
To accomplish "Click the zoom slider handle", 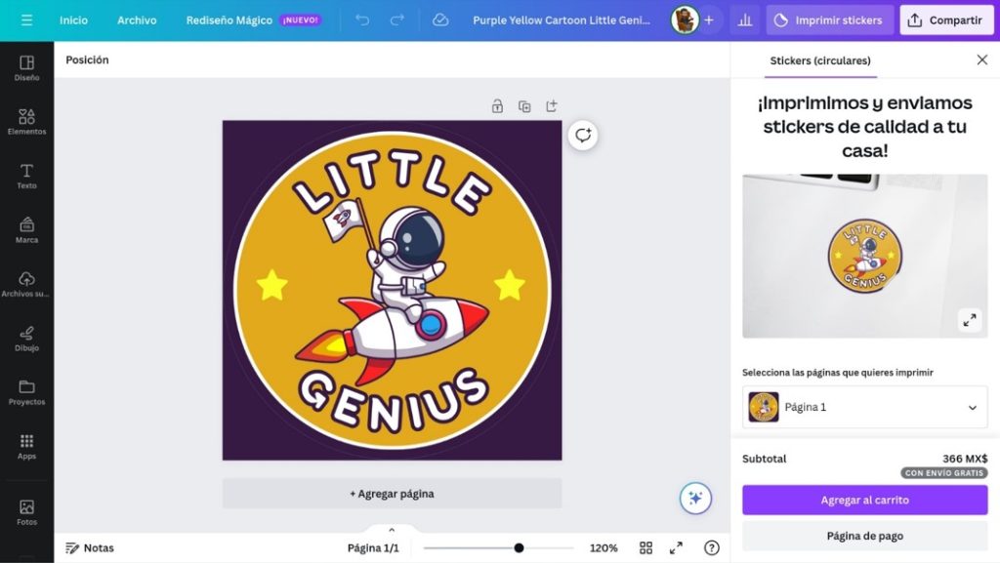I will click(x=519, y=547).
